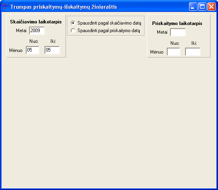
Task: Click the 'Priskaitymo laikotarpis' group heading
Action: (x=177, y=23)
